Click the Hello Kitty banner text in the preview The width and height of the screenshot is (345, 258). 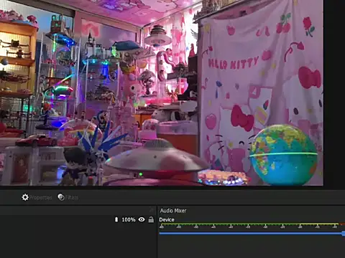tap(233, 63)
